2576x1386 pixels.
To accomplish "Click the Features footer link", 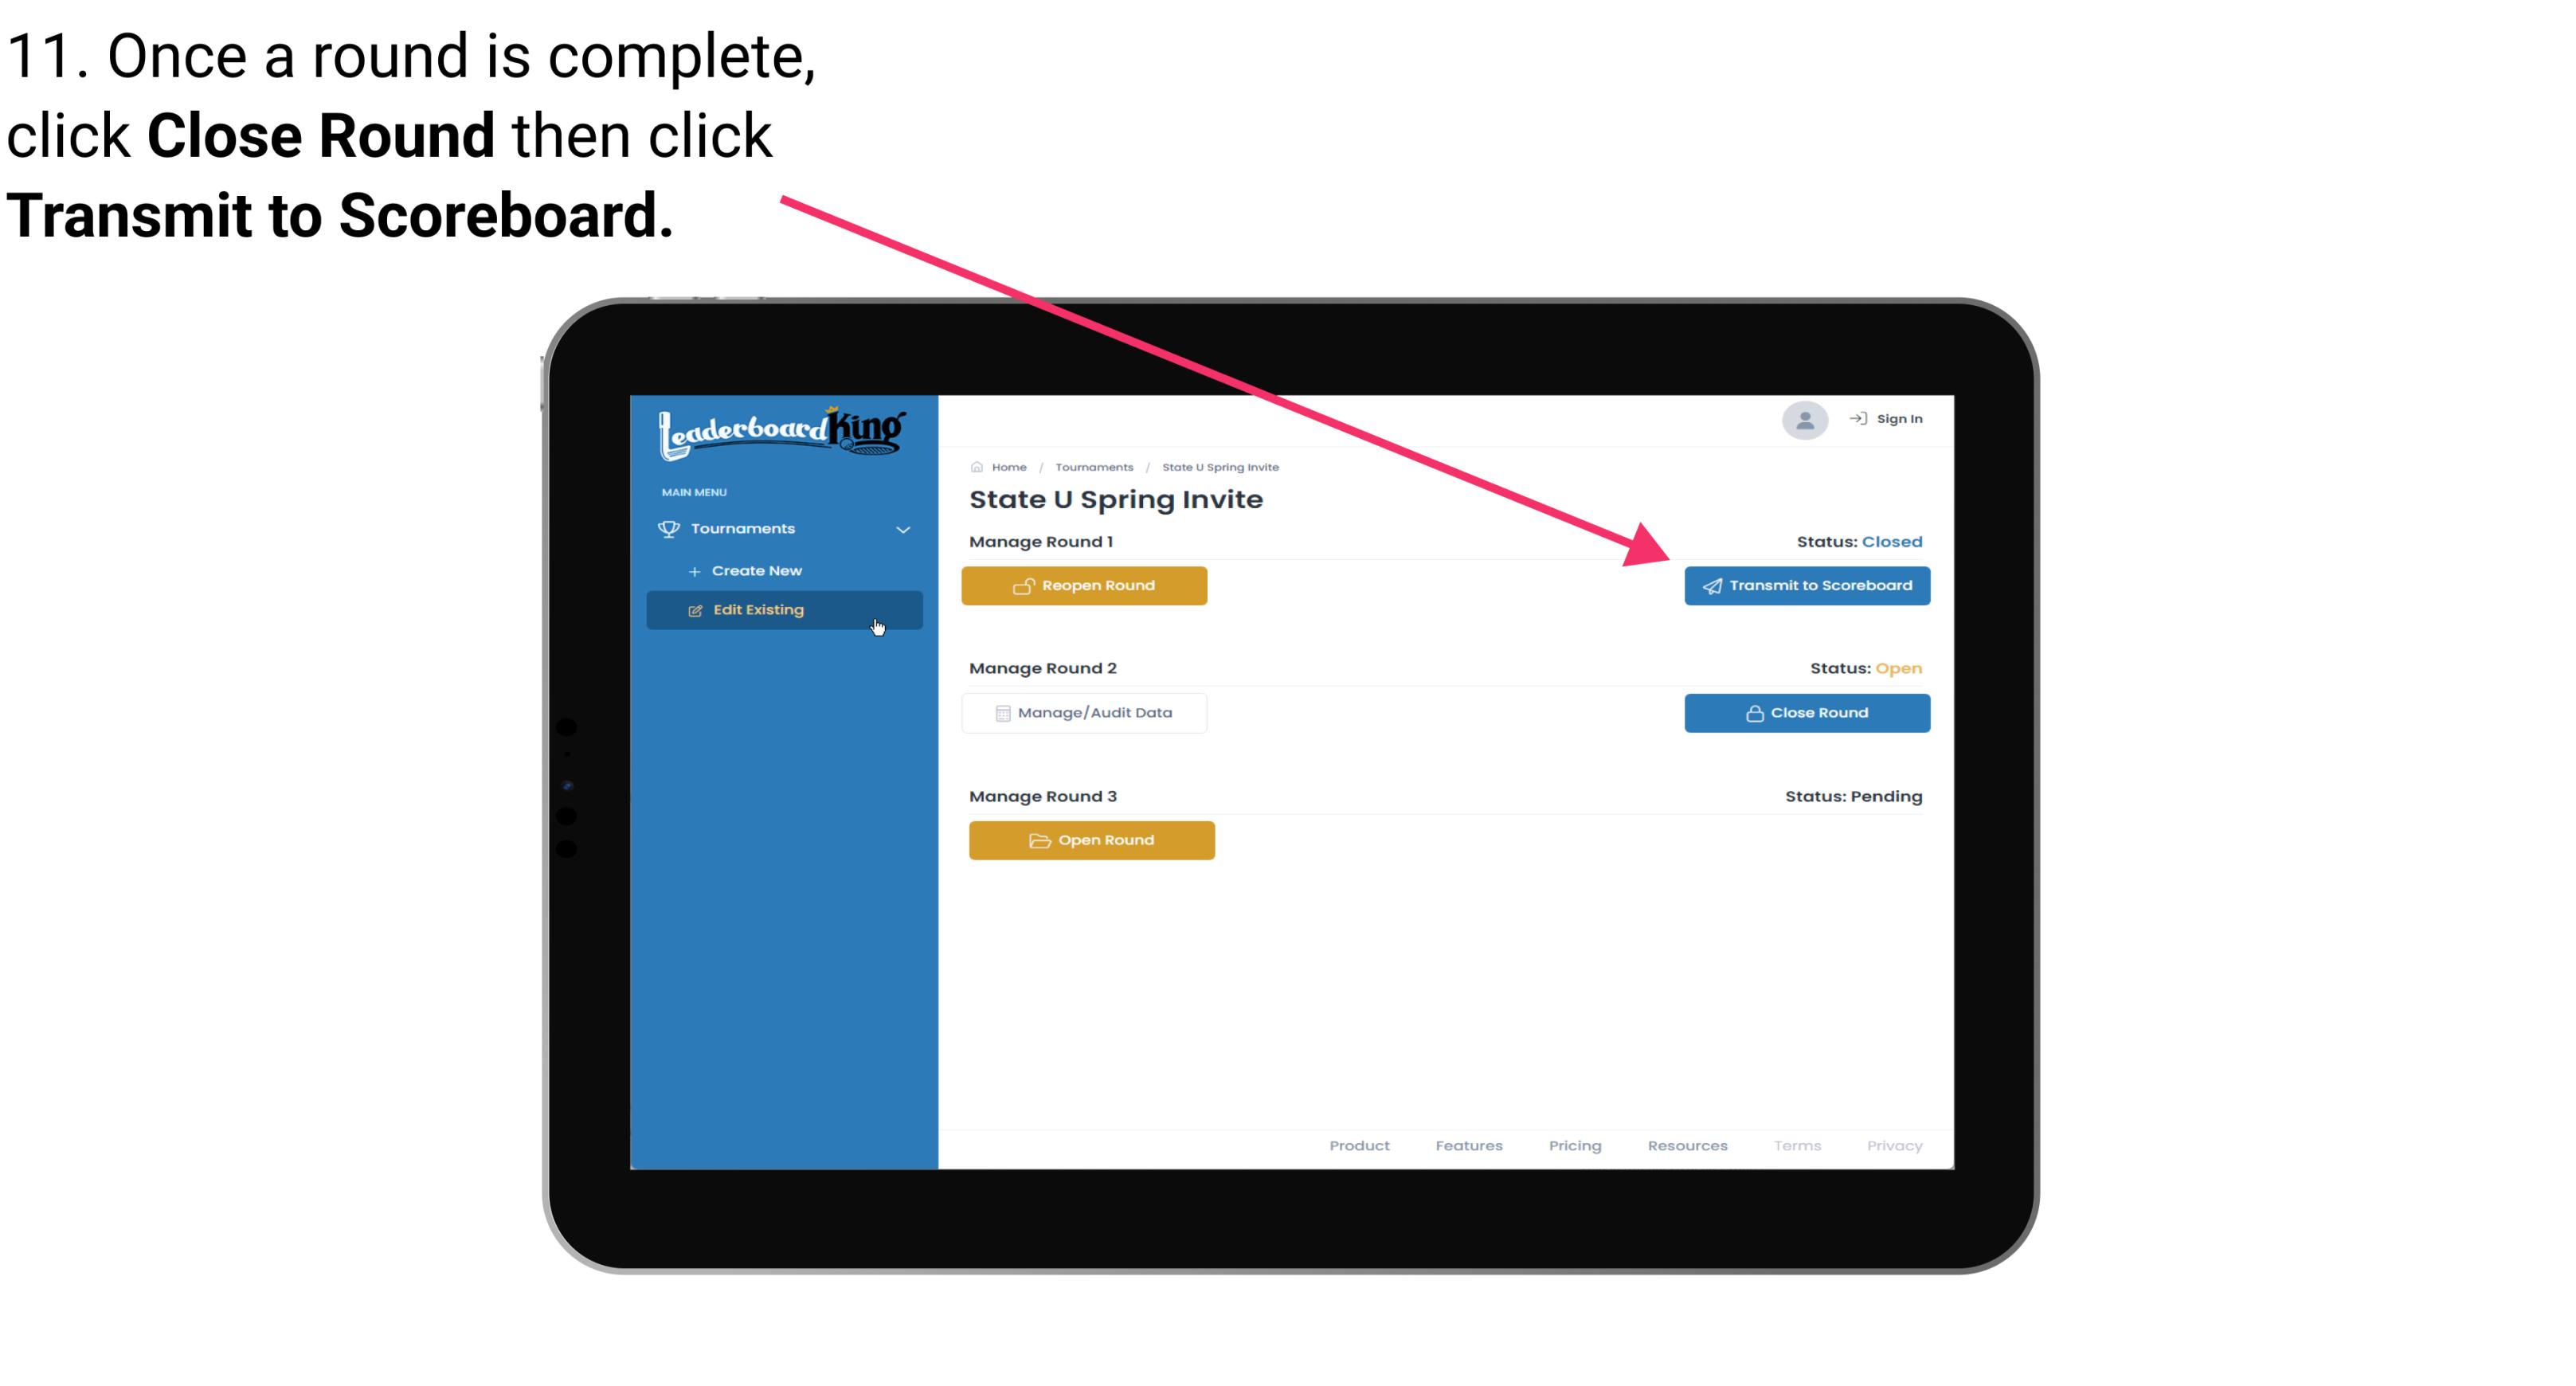I will click(x=1469, y=1144).
